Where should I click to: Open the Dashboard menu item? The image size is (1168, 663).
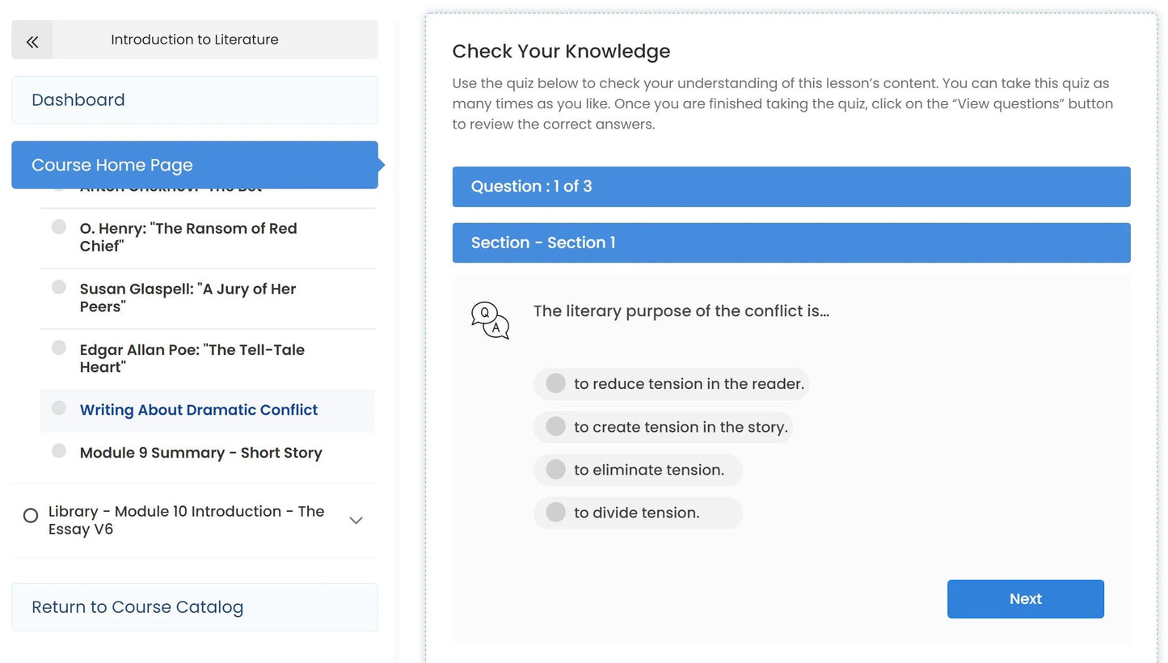point(194,100)
